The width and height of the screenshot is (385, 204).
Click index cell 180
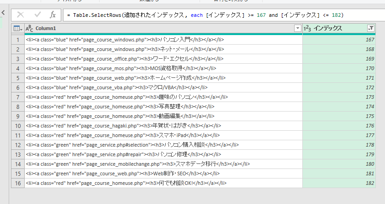tap(339, 164)
